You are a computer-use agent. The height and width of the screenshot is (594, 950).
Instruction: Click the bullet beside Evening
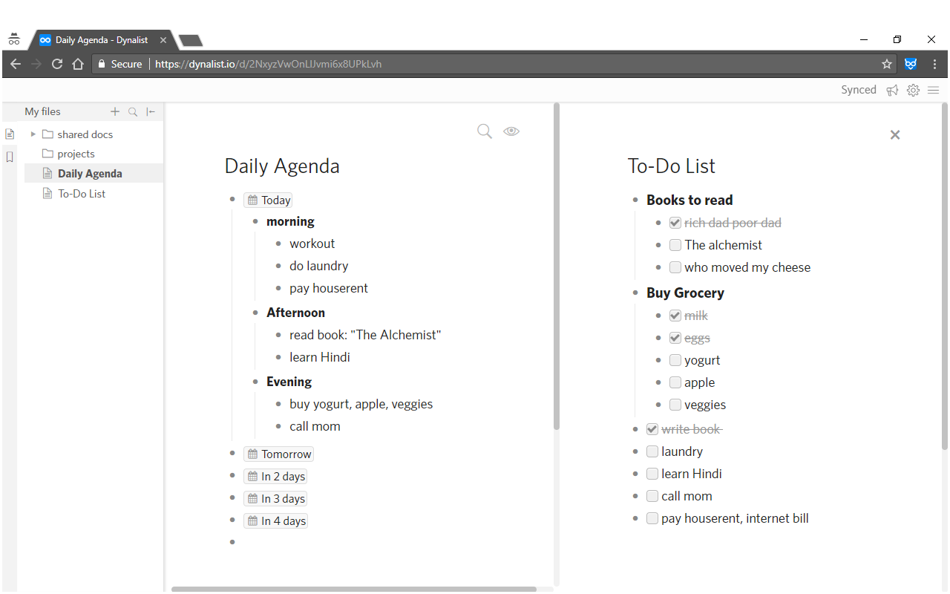[x=255, y=382]
